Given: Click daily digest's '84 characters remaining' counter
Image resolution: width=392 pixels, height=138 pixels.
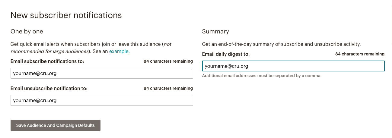Looking at the screenshot, I should tap(360, 54).
